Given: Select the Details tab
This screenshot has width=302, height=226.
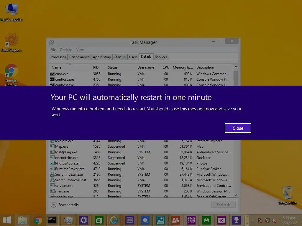Looking at the screenshot, I should [x=146, y=56].
